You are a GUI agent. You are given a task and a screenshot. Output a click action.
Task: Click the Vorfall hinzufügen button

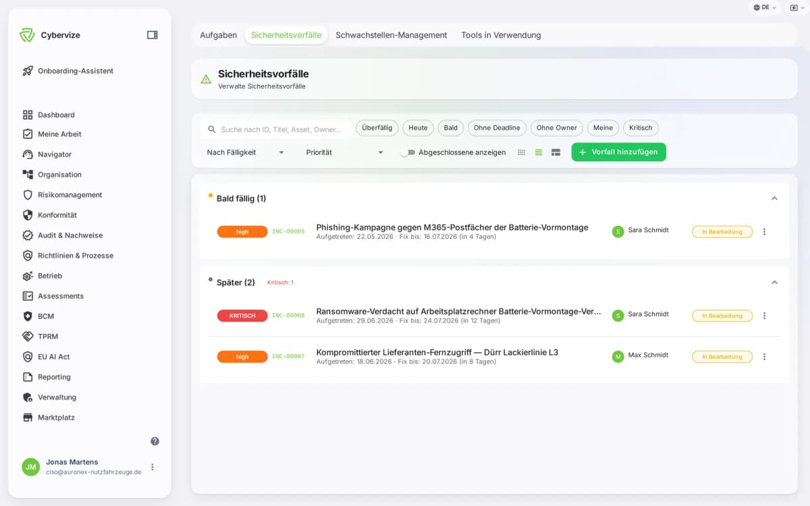618,152
